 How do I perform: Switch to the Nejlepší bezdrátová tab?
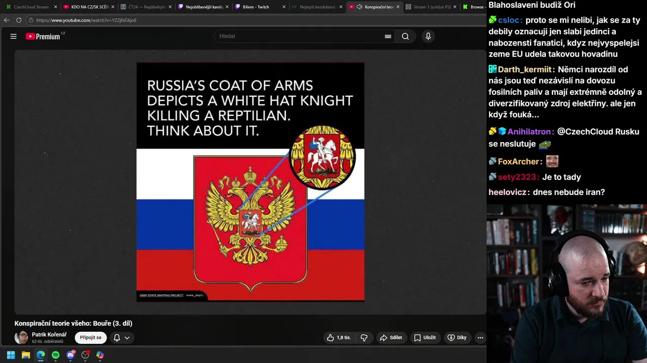coord(317,7)
